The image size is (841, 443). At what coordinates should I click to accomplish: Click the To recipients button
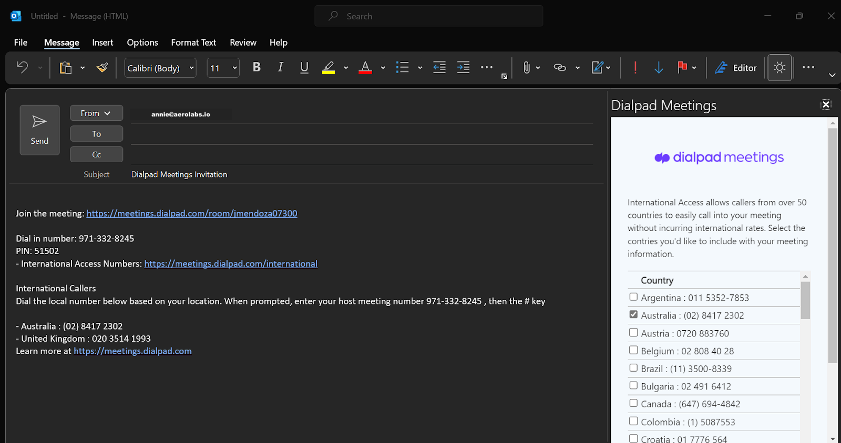tap(96, 134)
